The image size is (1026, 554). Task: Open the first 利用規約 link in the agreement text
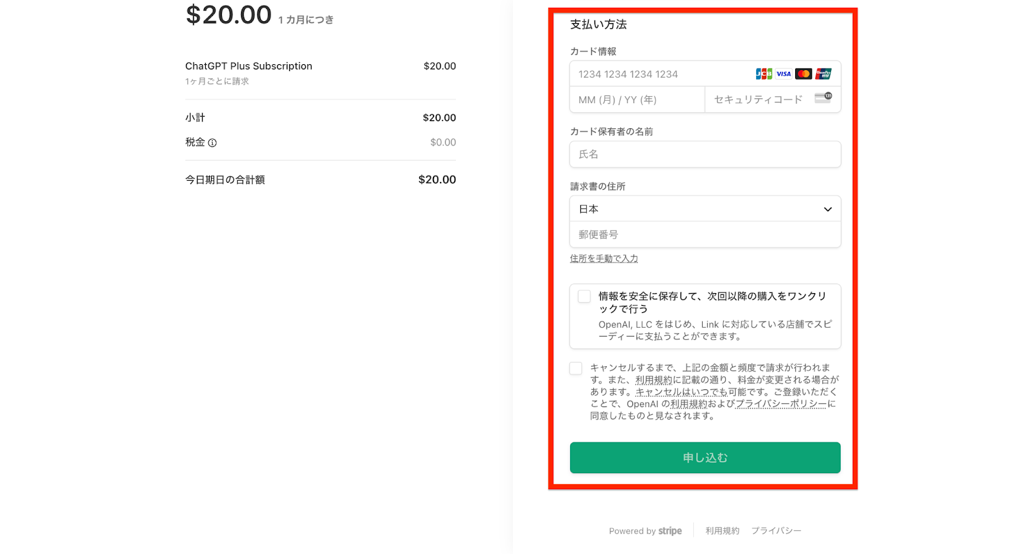pos(653,380)
